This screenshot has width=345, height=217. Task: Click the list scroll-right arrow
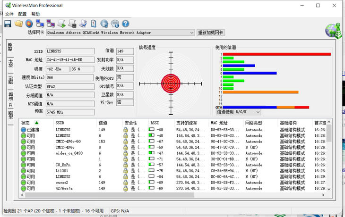323,195
